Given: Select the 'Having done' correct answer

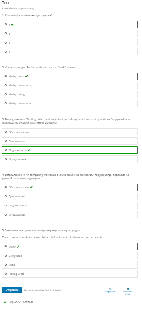Looking at the screenshot, I should (70, 77).
